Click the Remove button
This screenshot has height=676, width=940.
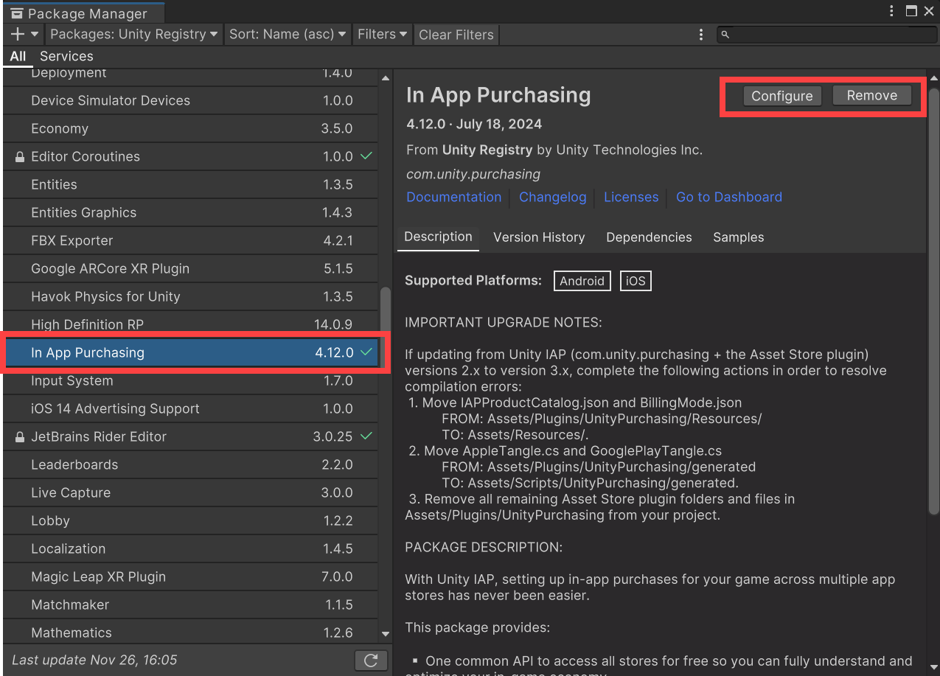tap(872, 95)
